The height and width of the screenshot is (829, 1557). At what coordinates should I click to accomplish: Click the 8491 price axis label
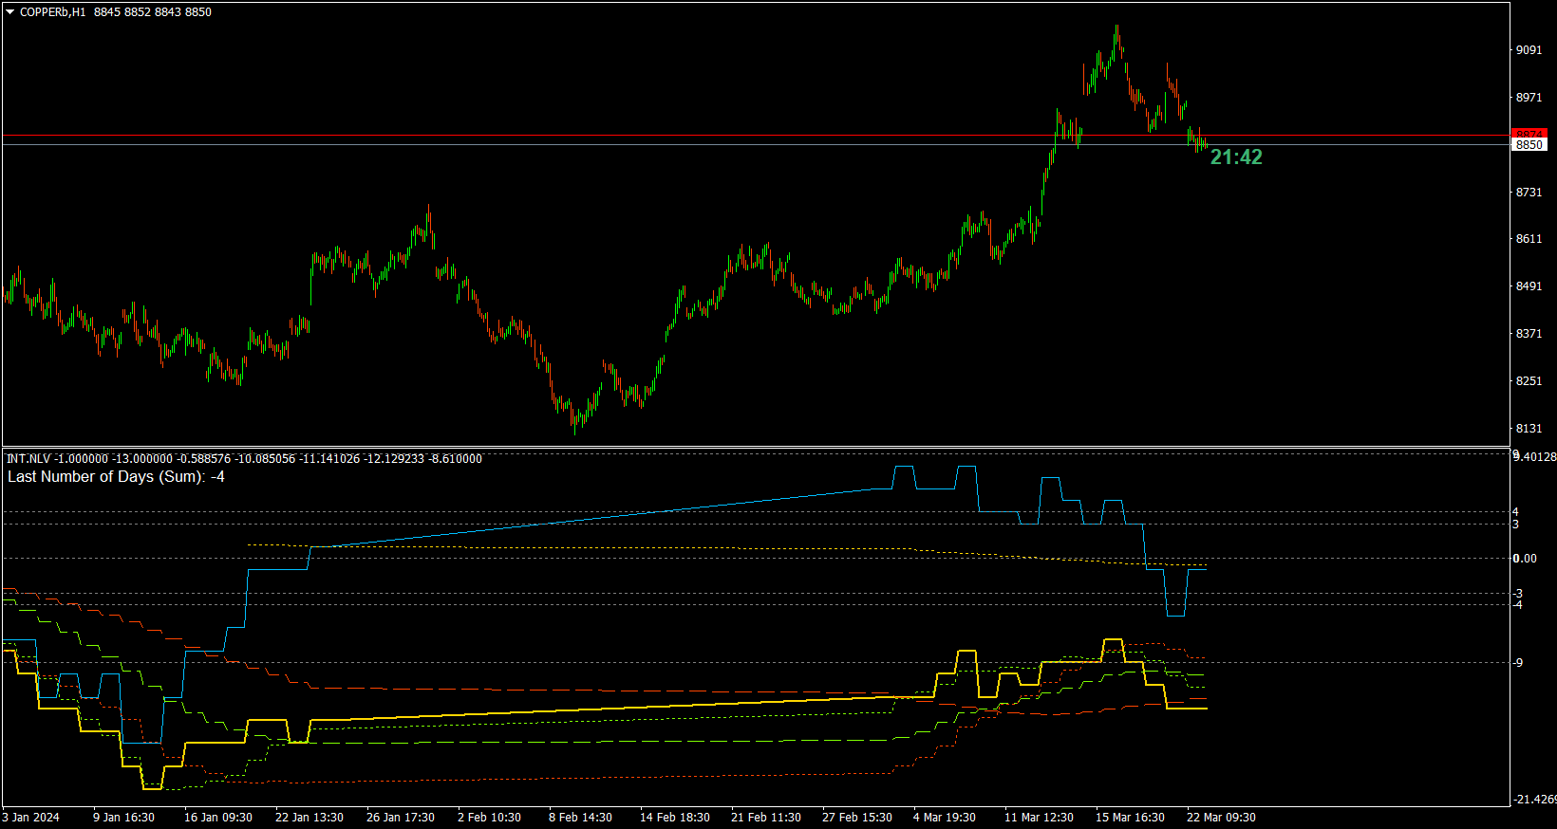pos(1529,286)
